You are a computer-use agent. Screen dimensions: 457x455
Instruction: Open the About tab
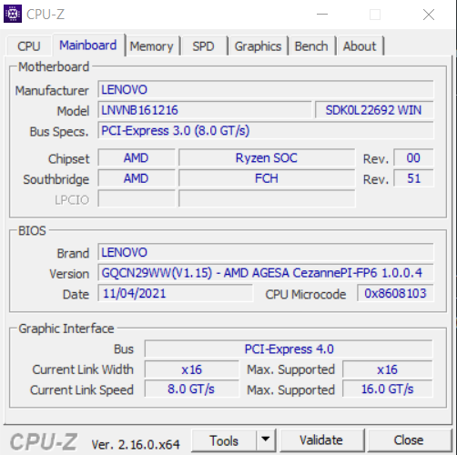(x=360, y=46)
